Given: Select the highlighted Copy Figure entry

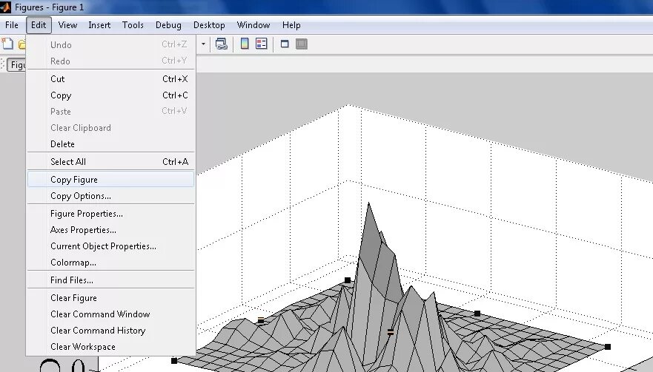Looking at the screenshot, I should 110,180.
